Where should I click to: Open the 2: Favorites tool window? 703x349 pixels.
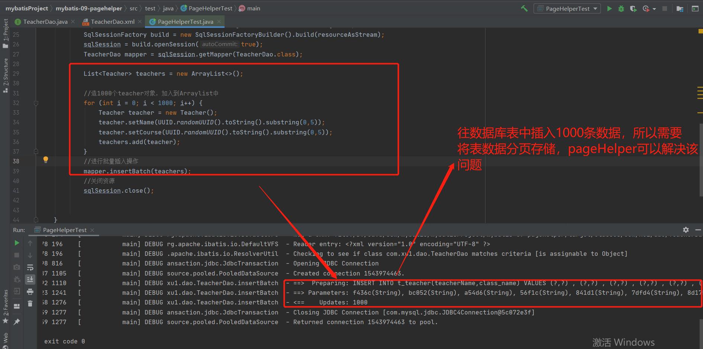[x=5, y=307]
